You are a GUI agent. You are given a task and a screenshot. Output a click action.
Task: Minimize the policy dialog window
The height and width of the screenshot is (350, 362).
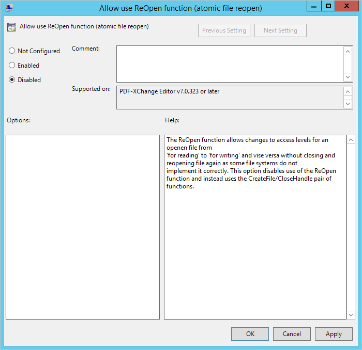point(314,6)
